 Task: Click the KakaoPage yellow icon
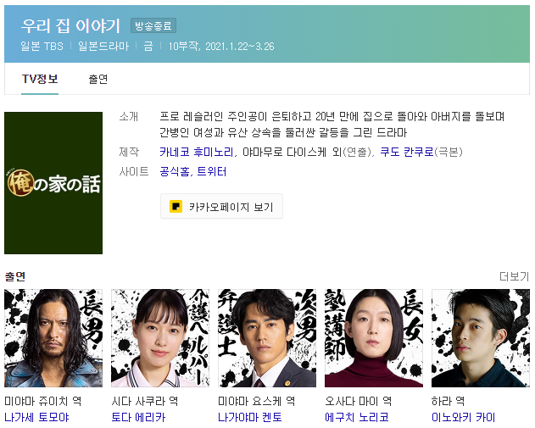coord(176,206)
